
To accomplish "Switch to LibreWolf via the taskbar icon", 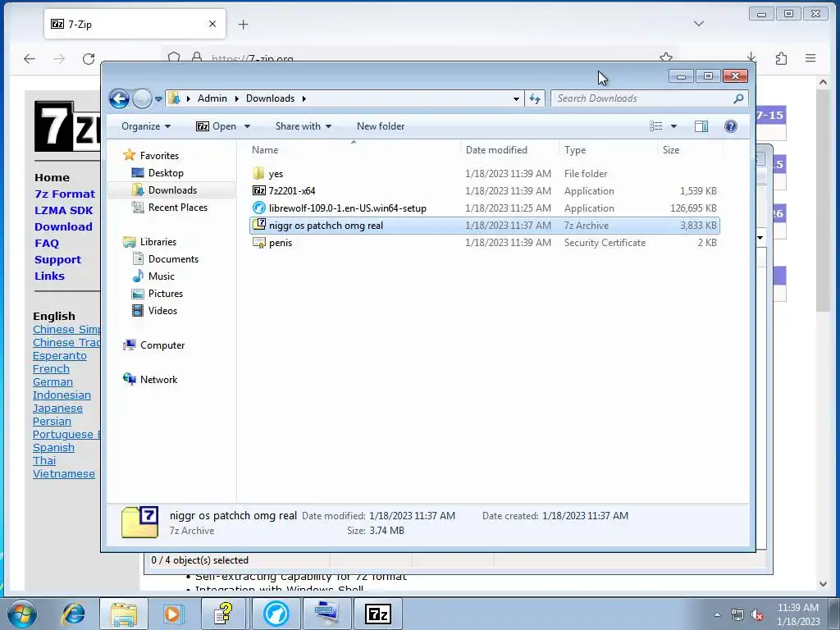I will pyautogui.click(x=276, y=614).
